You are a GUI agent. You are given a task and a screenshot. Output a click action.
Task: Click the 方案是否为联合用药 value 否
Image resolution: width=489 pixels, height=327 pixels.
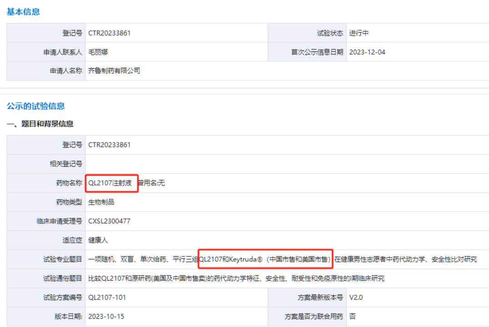click(352, 317)
